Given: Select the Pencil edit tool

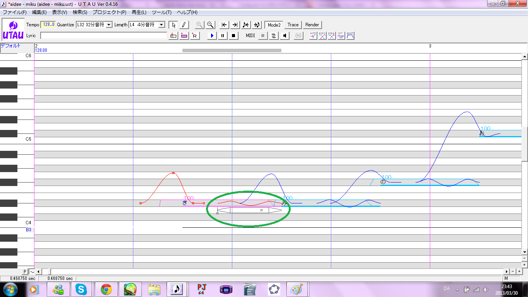Looking at the screenshot, I should [x=184, y=25].
